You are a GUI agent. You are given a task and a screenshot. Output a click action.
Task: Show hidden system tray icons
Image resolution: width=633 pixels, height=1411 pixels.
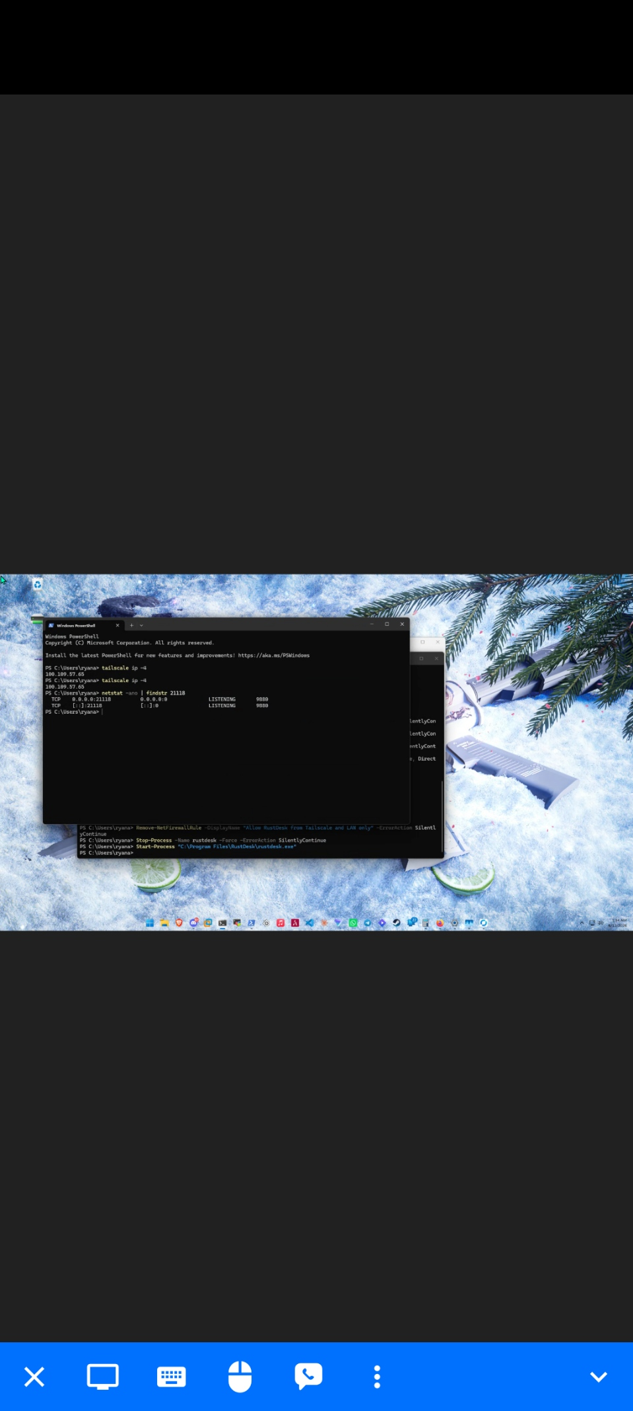coord(582,923)
